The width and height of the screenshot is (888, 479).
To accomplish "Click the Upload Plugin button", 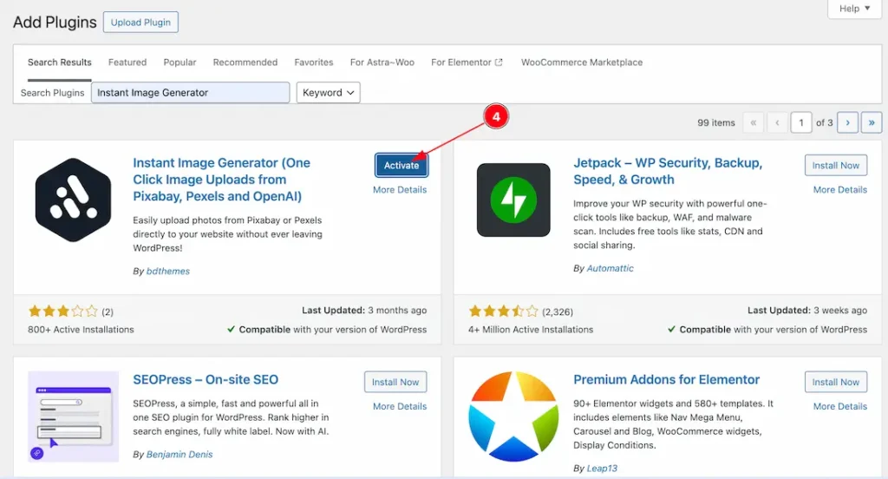I will (x=140, y=22).
